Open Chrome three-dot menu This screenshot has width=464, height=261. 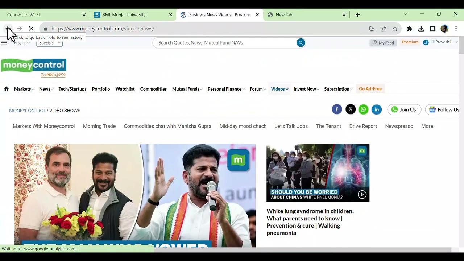click(456, 29)
